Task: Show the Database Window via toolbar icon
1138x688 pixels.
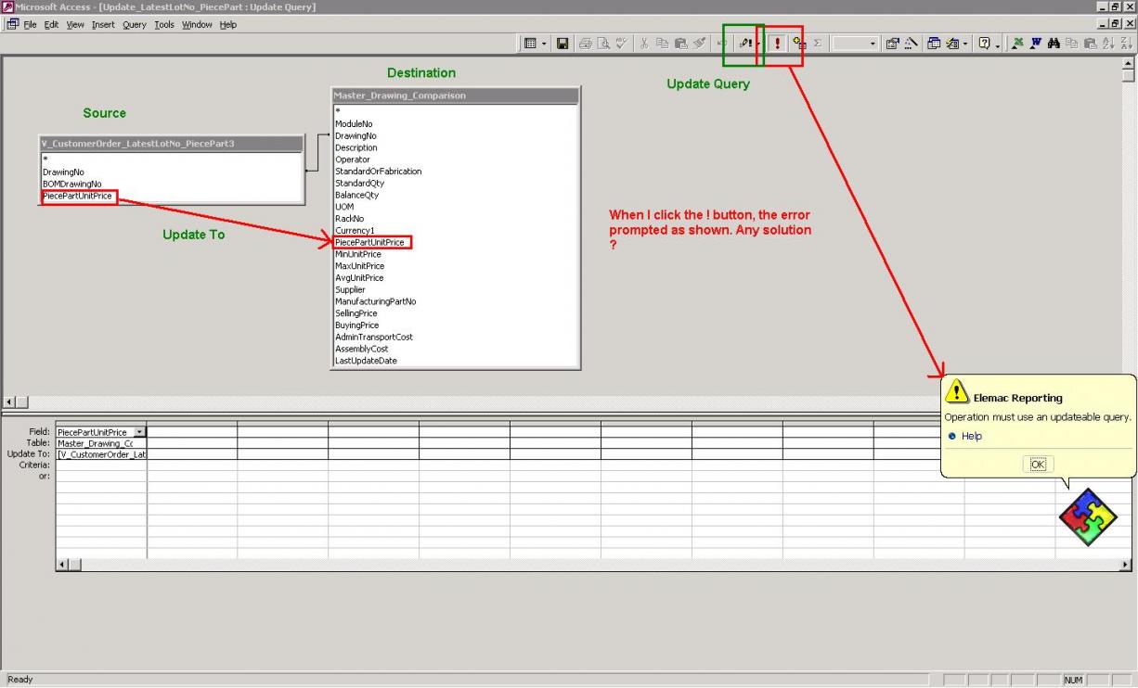Action: pyautogui.click(x=934, y=44)
